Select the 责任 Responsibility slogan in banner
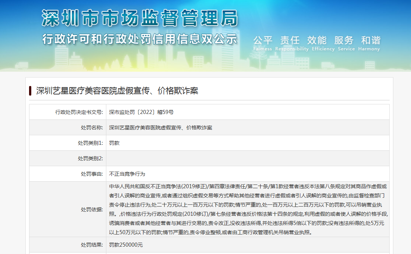This screenshot has width=411, height=254. point(292,43)
